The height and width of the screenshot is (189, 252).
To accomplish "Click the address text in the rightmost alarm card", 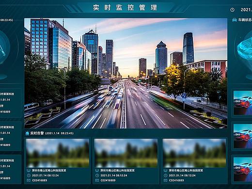I will point(186,170).
